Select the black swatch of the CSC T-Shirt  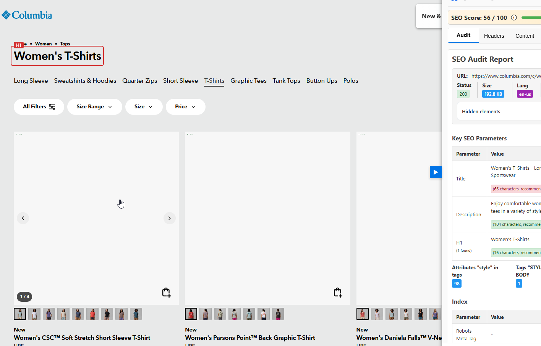(107, 314)
